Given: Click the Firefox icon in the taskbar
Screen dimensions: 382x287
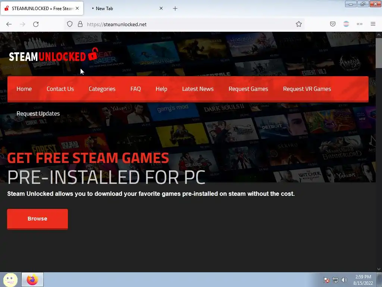Looking at the screenshot, I should [32, 280].
